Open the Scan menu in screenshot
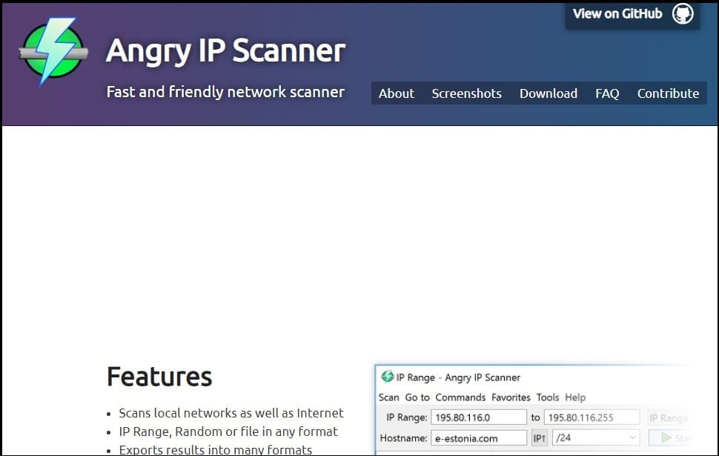Viewport: 719px width, 456px height. coord(389,397)
